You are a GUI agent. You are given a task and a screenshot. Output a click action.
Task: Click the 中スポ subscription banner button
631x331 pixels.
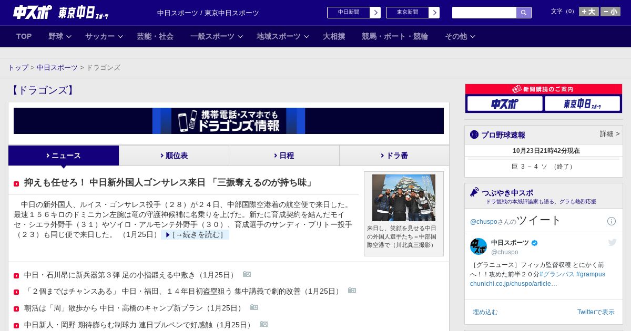pyautogui.click(x=505, y=104)
